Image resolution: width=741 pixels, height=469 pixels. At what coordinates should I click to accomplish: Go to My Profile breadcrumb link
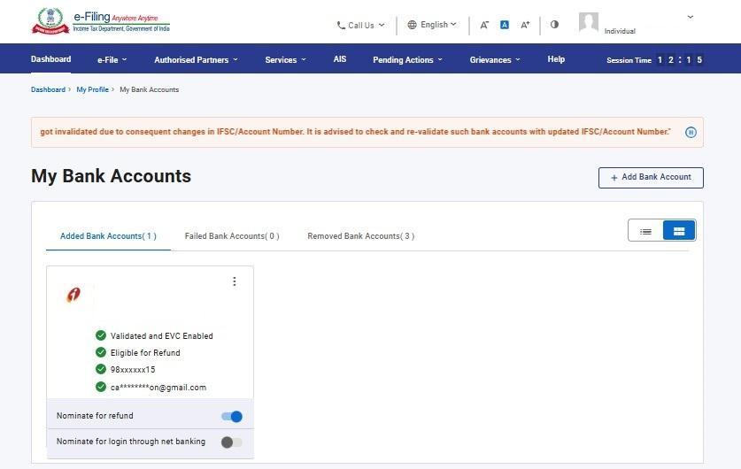92,89
